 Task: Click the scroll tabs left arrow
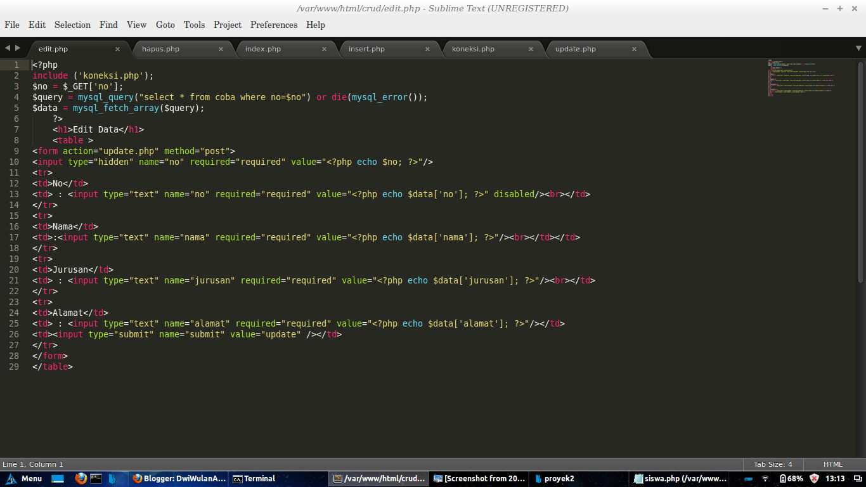[x=8, y=48]
